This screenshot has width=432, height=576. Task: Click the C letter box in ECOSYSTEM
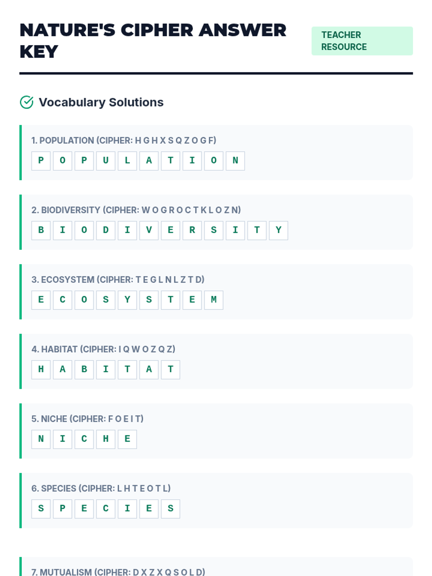pyautogui.click(x=63, y=300)
